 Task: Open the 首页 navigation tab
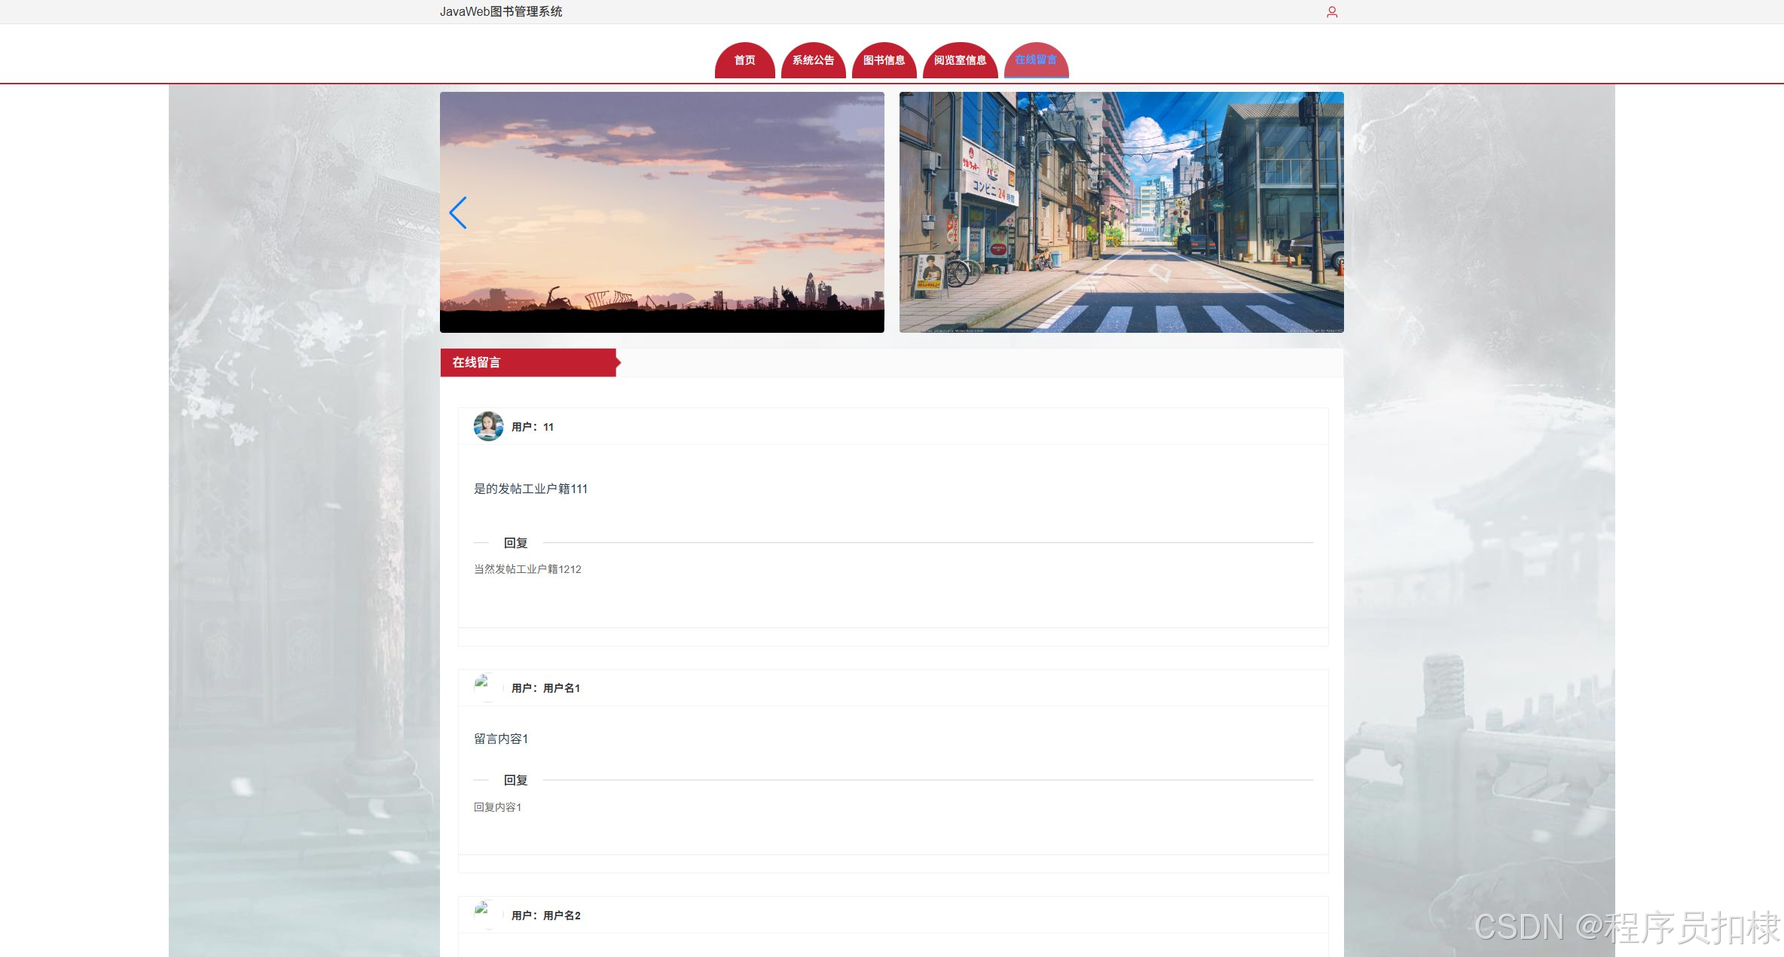(744, 60)
